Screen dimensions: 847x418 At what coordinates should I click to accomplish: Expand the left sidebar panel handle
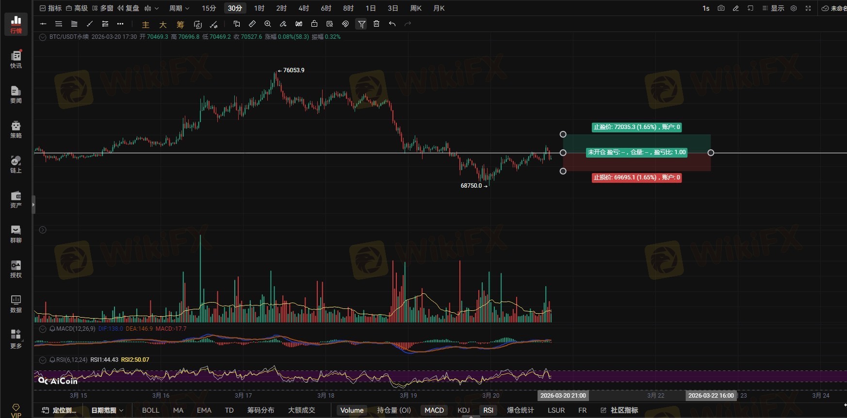point(33,205)
